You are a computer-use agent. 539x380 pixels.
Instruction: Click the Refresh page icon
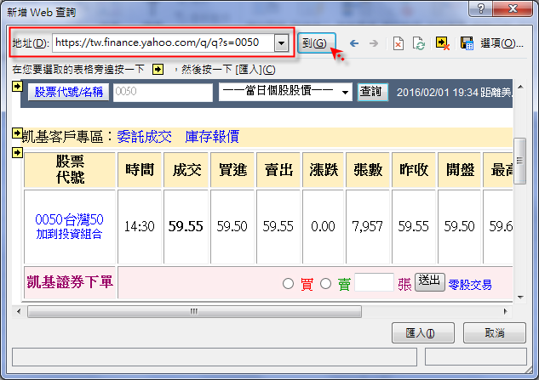[x=419, y=43]
